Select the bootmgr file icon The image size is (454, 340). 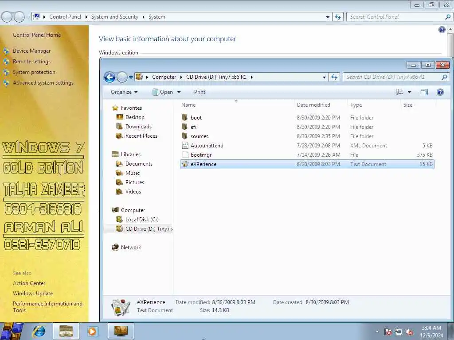pyautogui.click(x=185, y=155)
